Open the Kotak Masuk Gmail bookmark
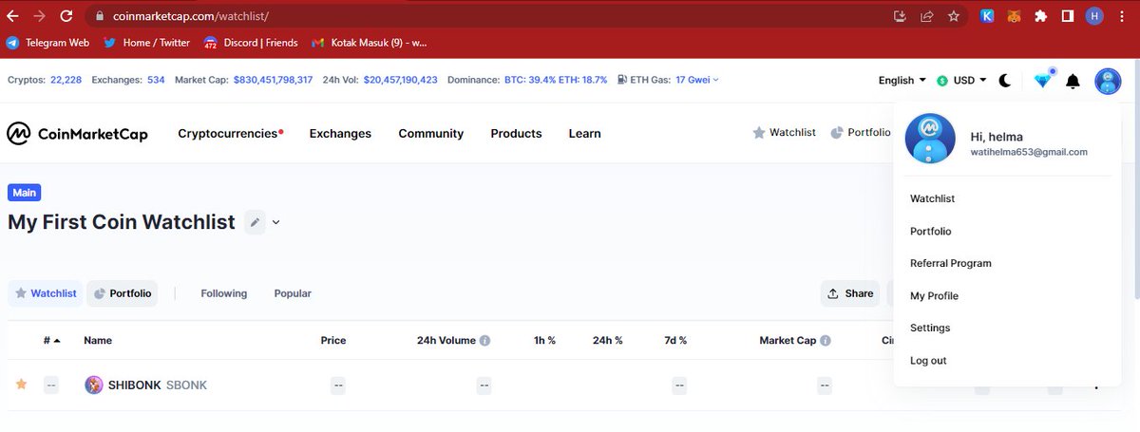The height and width of the screenshot is (432, 1140). point(369,43)
